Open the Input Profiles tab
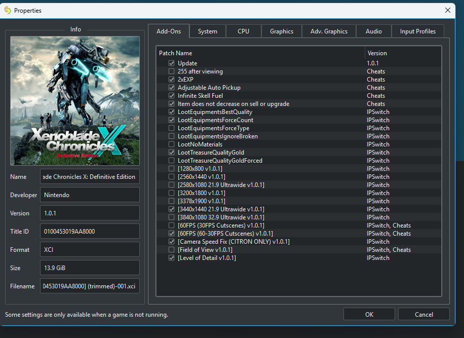Viewport: 464px width, 338px height. (418, 31)
